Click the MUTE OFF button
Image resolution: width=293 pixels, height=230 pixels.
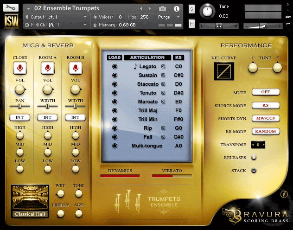pyautogui.click(x=266, y=92)
